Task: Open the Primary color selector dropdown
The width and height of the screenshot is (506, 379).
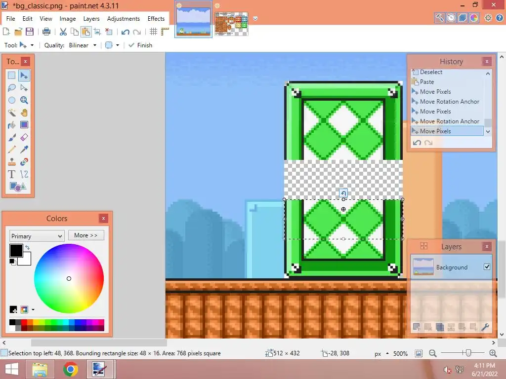Action: pos(37,236)
